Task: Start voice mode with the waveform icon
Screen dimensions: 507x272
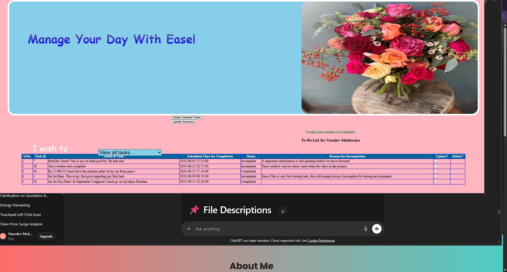Action: (377, 229)
